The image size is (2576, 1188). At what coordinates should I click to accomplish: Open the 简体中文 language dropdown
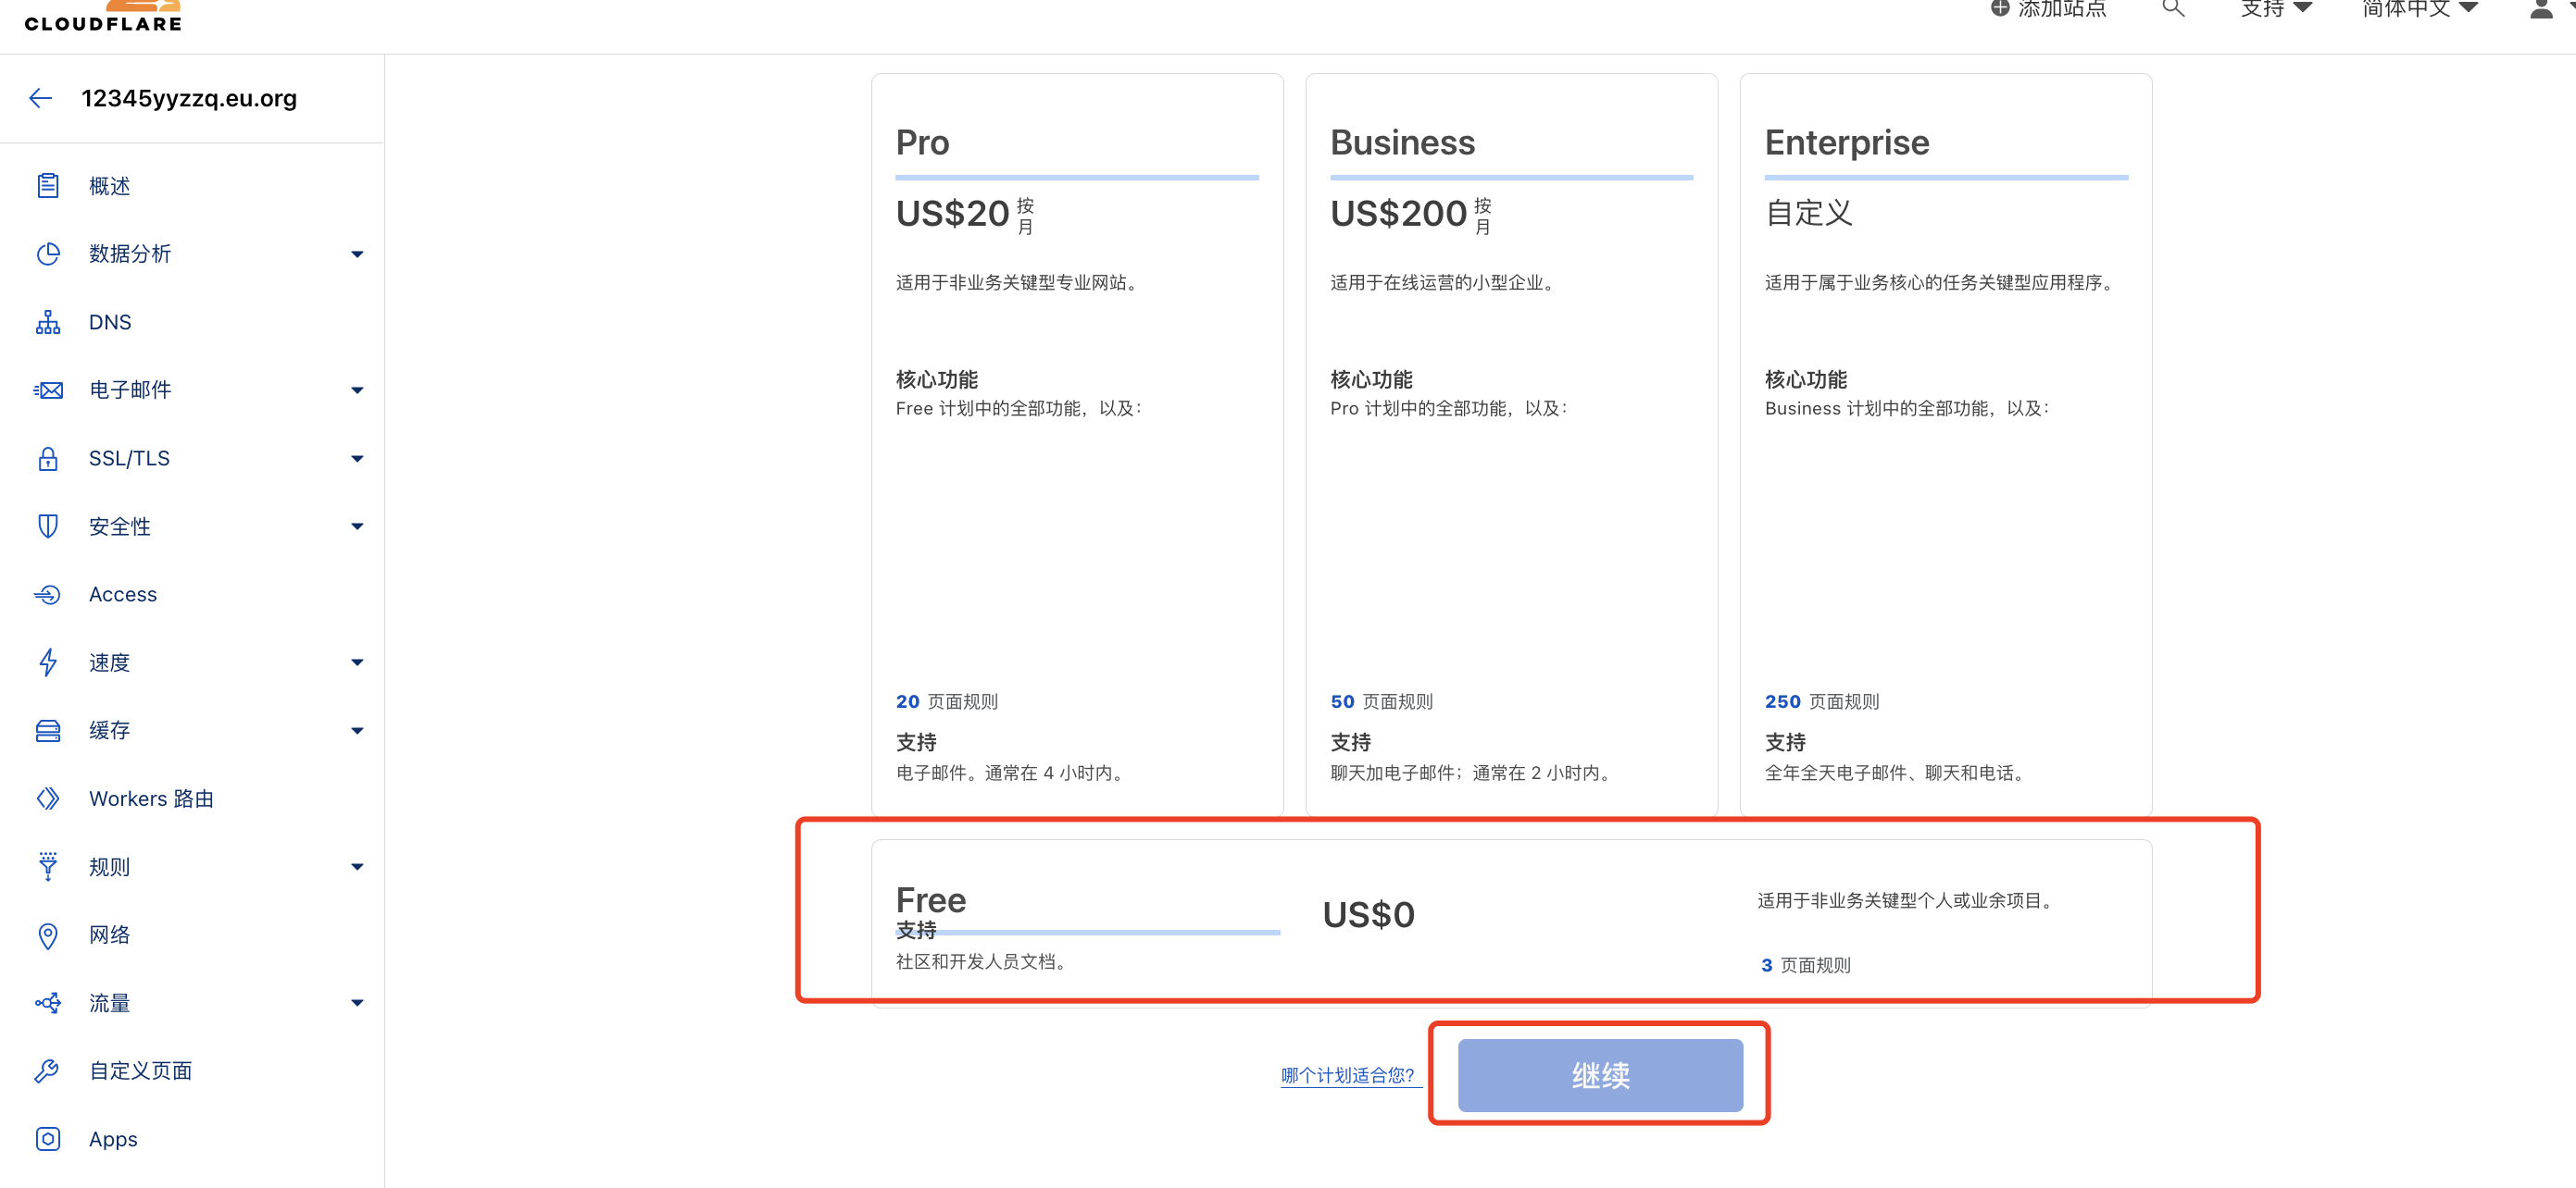[2419, 10]
